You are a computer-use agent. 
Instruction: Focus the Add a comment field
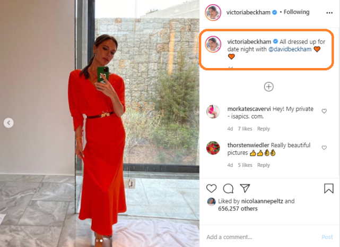click(261, 237)
